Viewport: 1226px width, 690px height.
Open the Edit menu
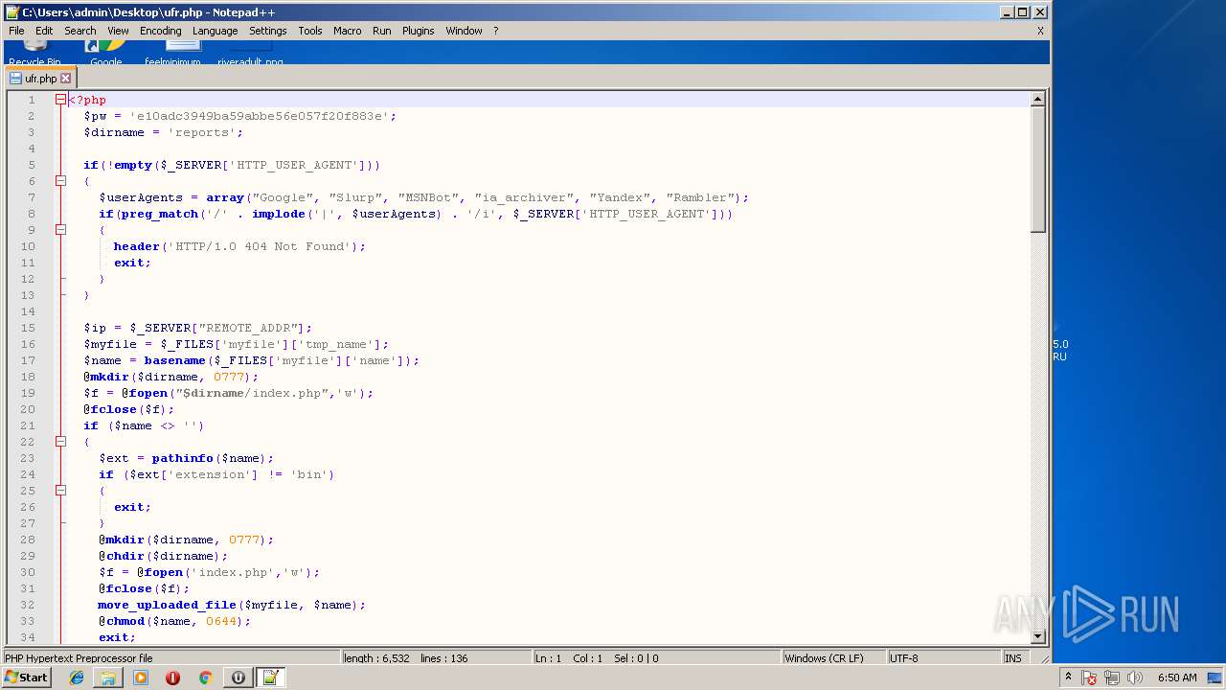coord(44,31)
